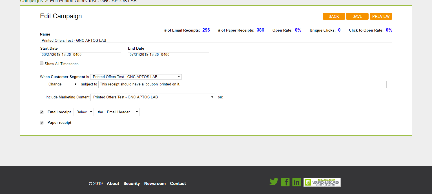The height and width of the screenshot is (194, 432).
Task: Click the © 2019 footer text
Action: [96, 184]
